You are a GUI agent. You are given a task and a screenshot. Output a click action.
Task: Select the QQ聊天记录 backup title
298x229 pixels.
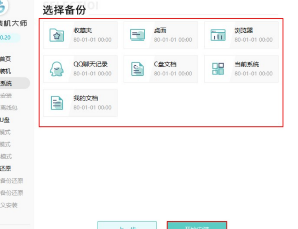[90, 64]
